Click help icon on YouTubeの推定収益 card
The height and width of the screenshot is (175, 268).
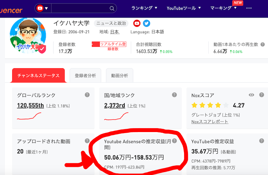261,141
